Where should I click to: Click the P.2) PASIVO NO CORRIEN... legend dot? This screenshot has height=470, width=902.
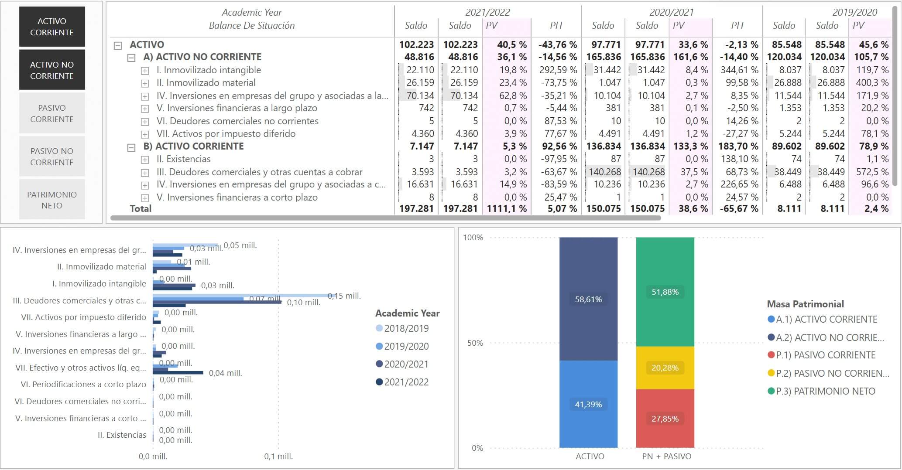[771, 373]
